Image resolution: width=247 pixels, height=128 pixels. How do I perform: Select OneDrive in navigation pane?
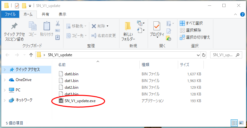point(23,80)
